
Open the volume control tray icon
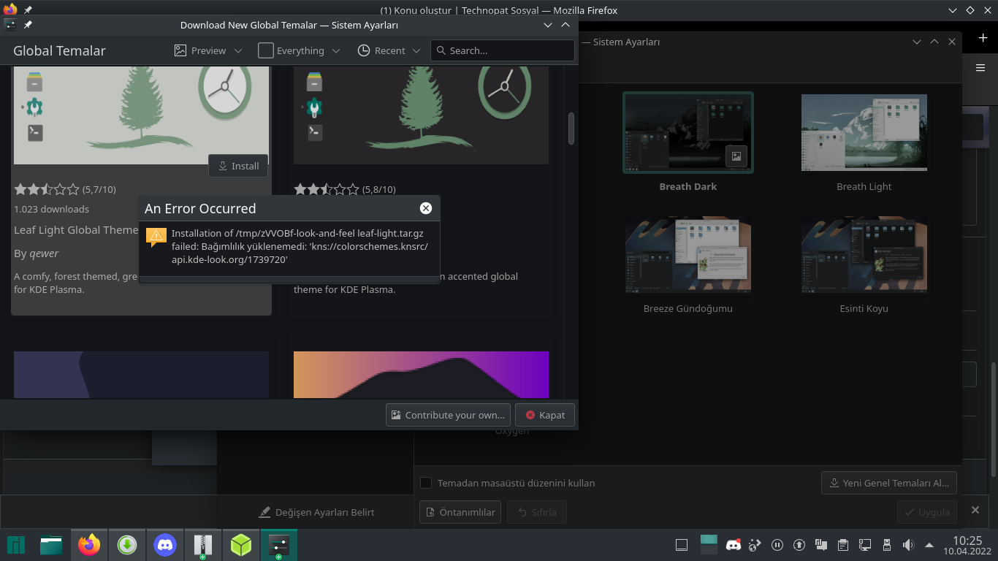(x=908, y=545)
